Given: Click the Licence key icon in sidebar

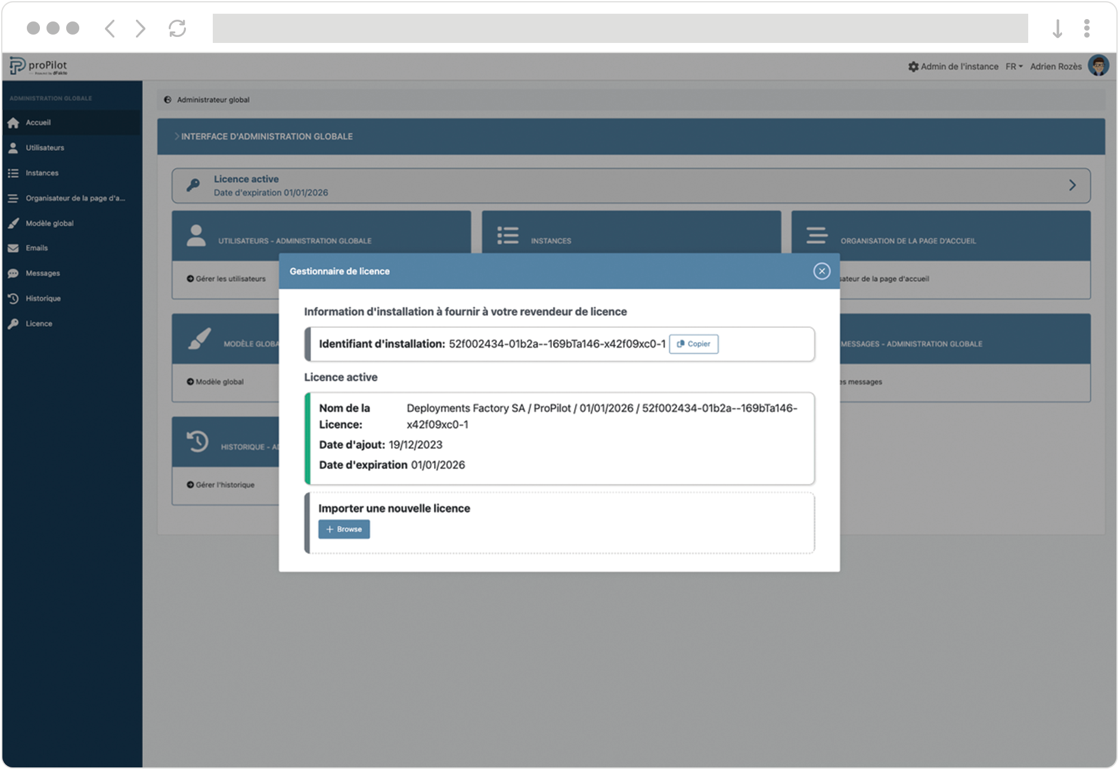Looking at the screenshot, I should click(x=13, y=324).
